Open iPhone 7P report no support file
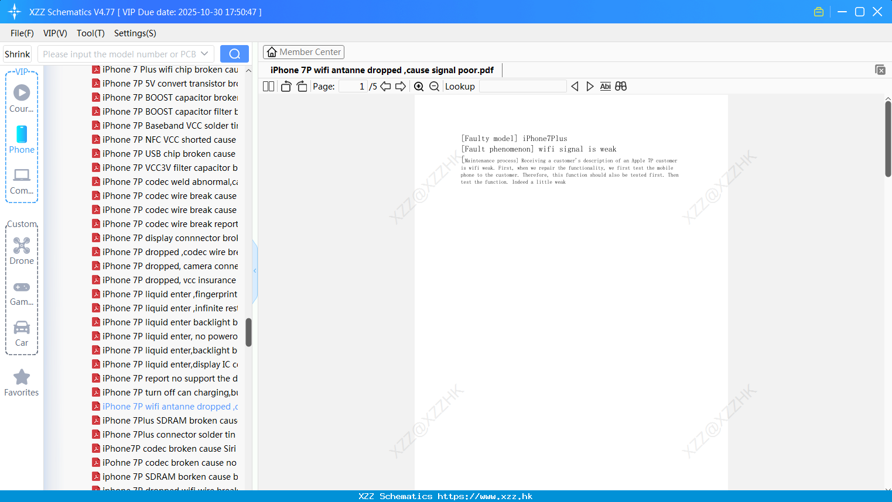The height and width of the screenshot is (502, 892). (165, 379)
